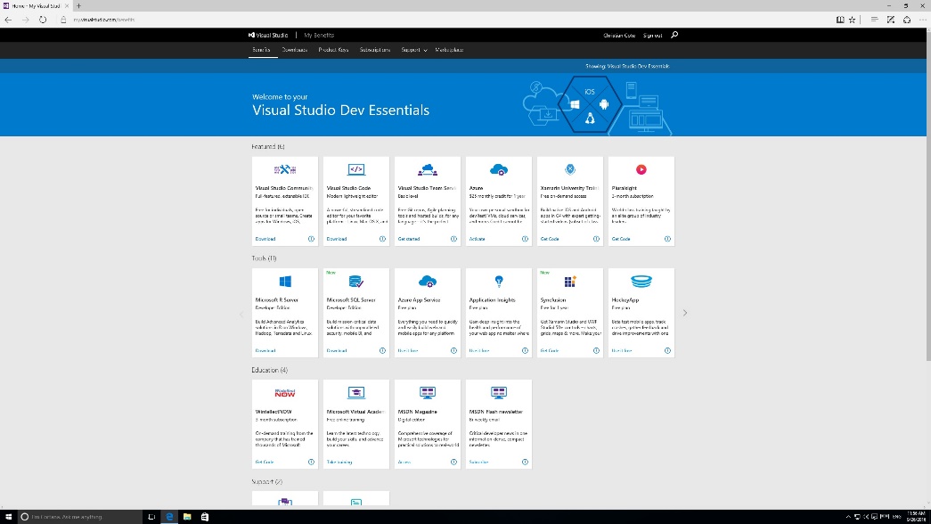The width and height of the screenshot is (931, 524).
Task: Click the Cortana search box
Action: (x=80, y=517)
